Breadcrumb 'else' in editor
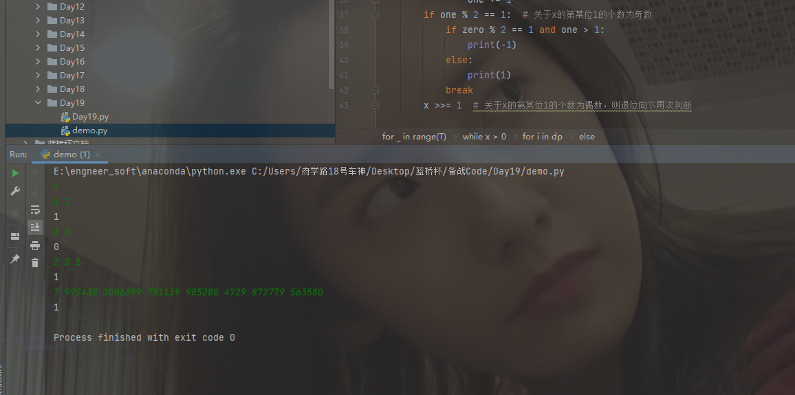795x395 pixels. pyautogui.click(x=587, y=137)
